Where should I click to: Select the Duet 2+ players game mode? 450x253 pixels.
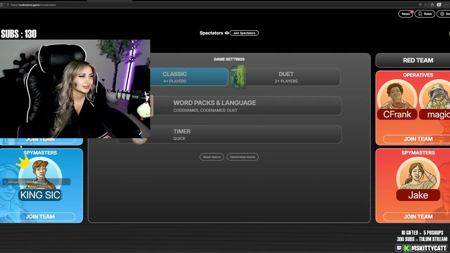point(285,77)
